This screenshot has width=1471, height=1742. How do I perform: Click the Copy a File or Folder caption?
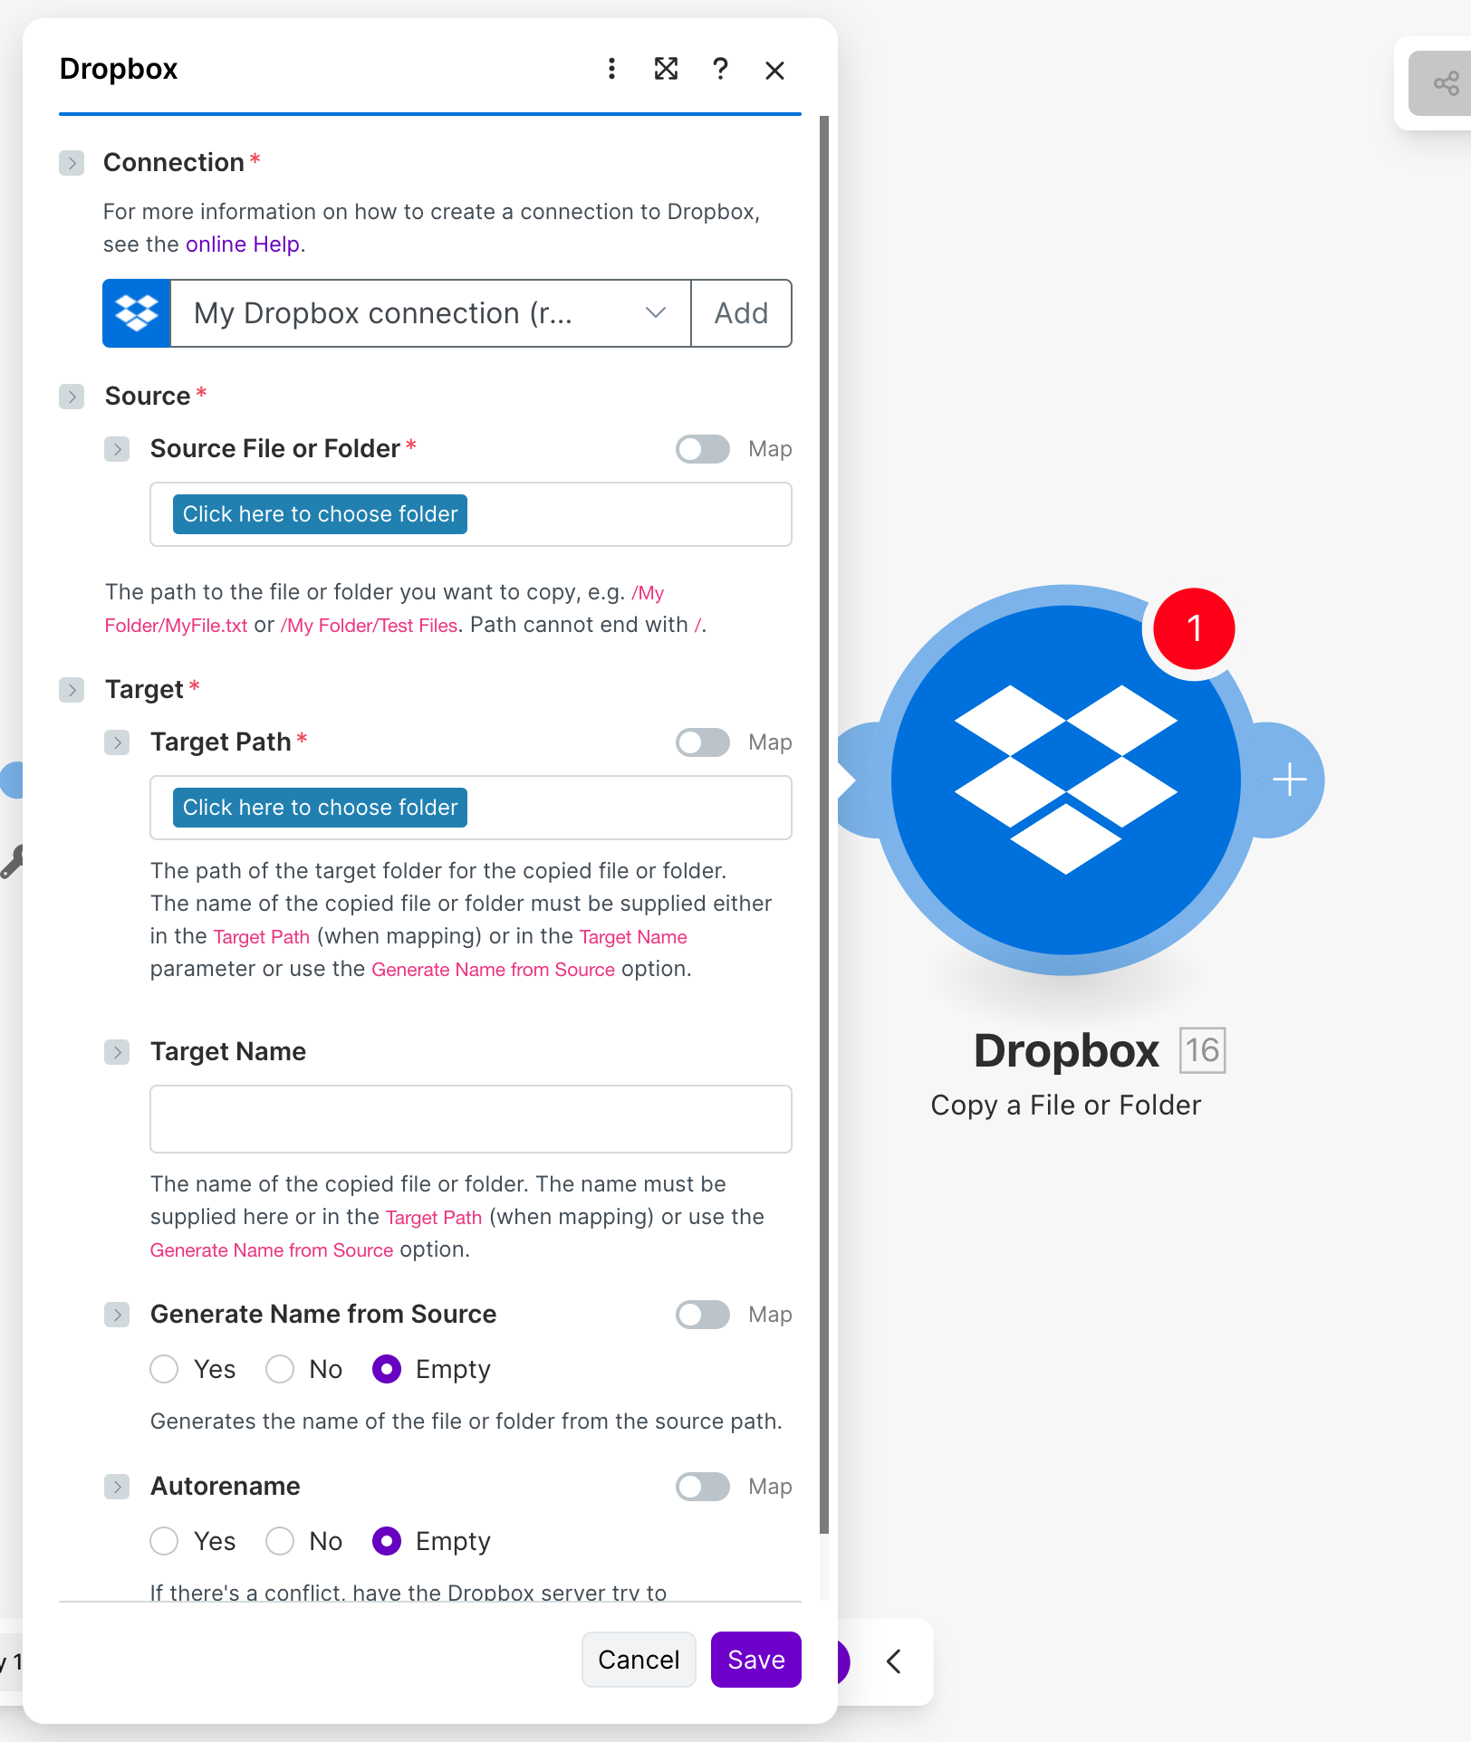pyautogui.click(x=1066, y=1105)
